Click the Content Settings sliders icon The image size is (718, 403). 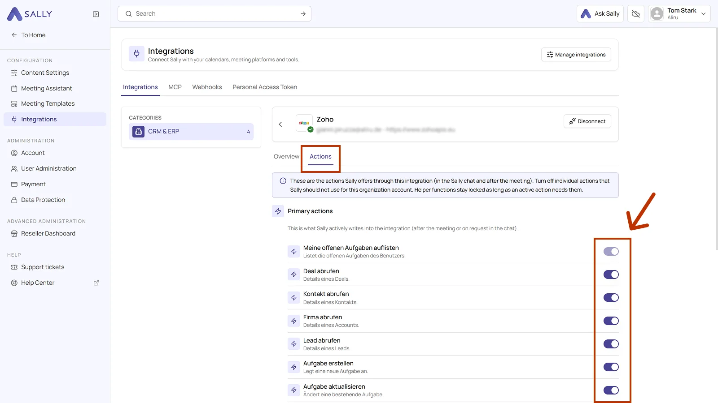(14, 73)
